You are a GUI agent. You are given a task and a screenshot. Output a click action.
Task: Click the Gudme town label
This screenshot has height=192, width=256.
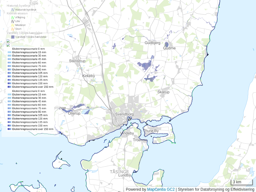click(x=169, y=48)
